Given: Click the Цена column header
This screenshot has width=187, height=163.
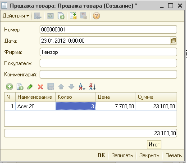Looking at the screenshot, I should pyautogui.click(x=116, y=97).
